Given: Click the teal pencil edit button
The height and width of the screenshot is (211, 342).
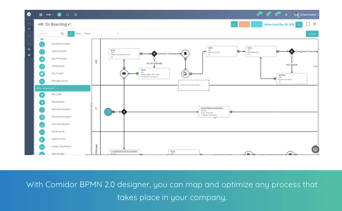Looking at the screenshot, I should coord(234,24).
